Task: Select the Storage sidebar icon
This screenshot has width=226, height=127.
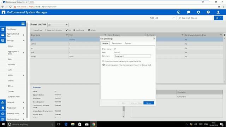Action: 3,41
